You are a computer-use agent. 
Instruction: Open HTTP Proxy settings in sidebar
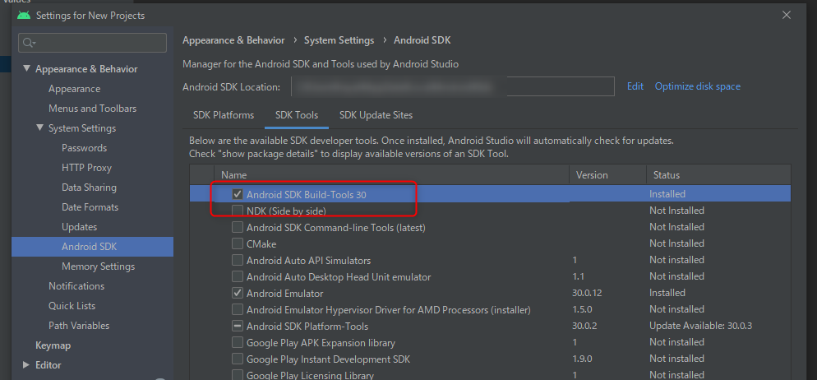click(86, 168)
